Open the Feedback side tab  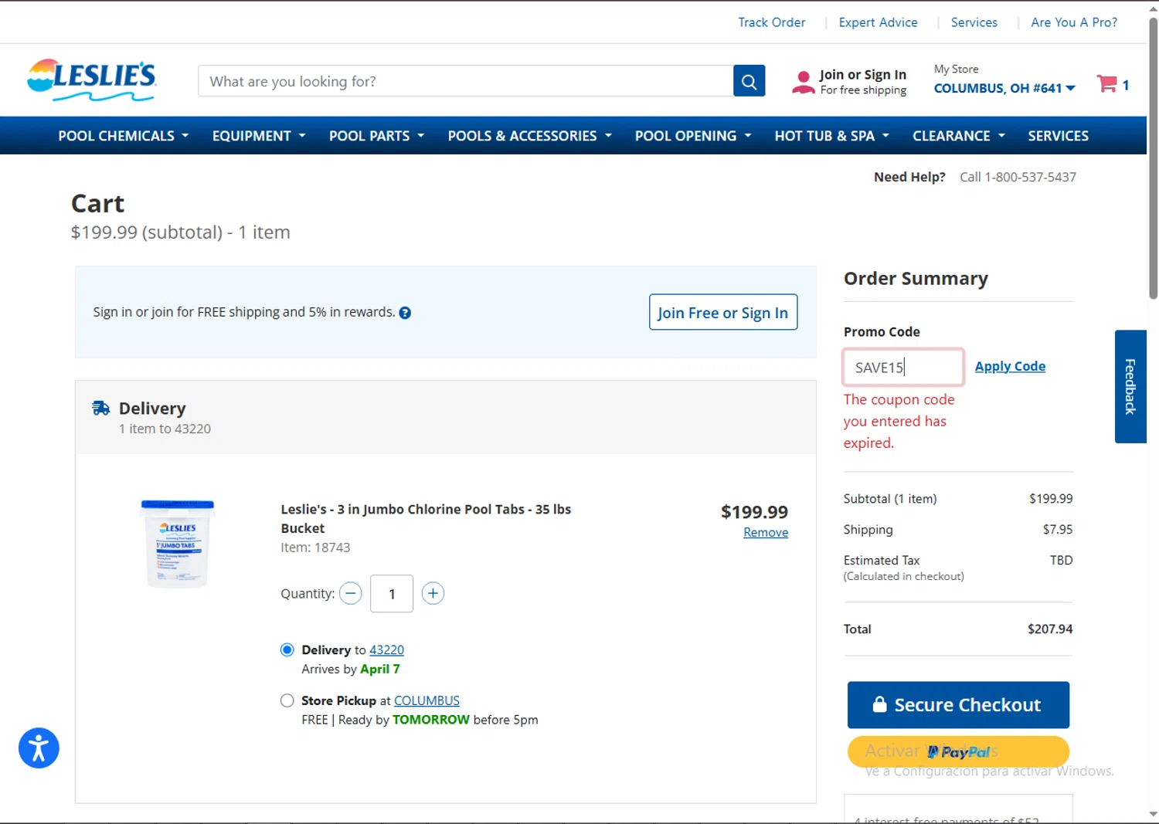(x=1130, y=386)
